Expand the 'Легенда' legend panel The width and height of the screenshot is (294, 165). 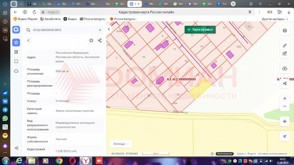[121, 144]
